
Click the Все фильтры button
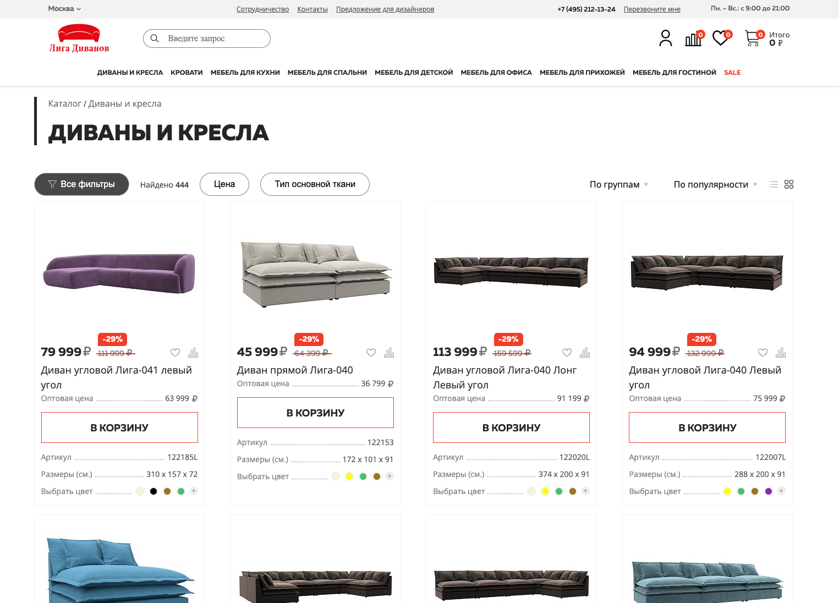[x=81, y=184]
